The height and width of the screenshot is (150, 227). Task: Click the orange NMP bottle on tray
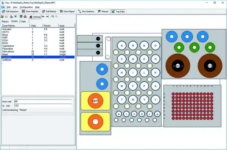pyautogui.click(x=95, y=101)
